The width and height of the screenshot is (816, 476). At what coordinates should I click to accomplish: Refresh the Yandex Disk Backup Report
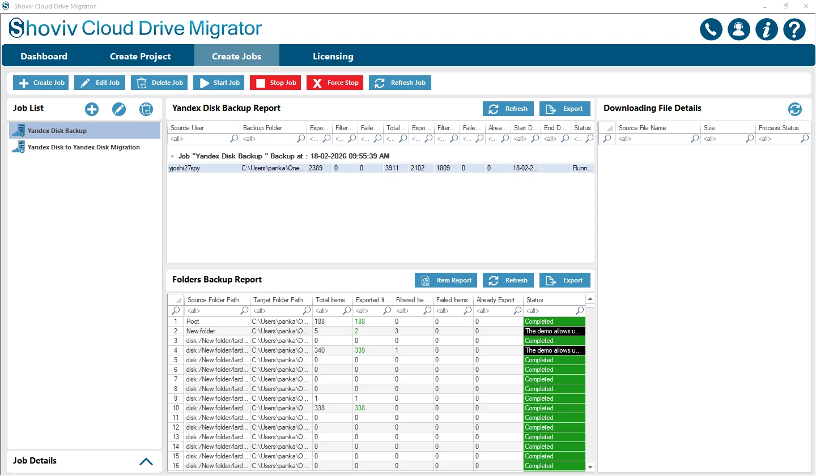click(508, 109)
